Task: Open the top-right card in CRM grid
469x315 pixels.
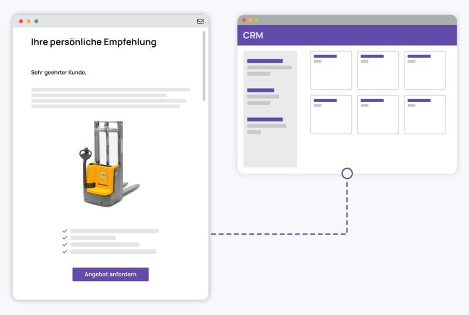Action: (424, 70)
